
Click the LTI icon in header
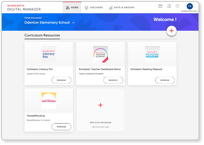tap(169, 6)
